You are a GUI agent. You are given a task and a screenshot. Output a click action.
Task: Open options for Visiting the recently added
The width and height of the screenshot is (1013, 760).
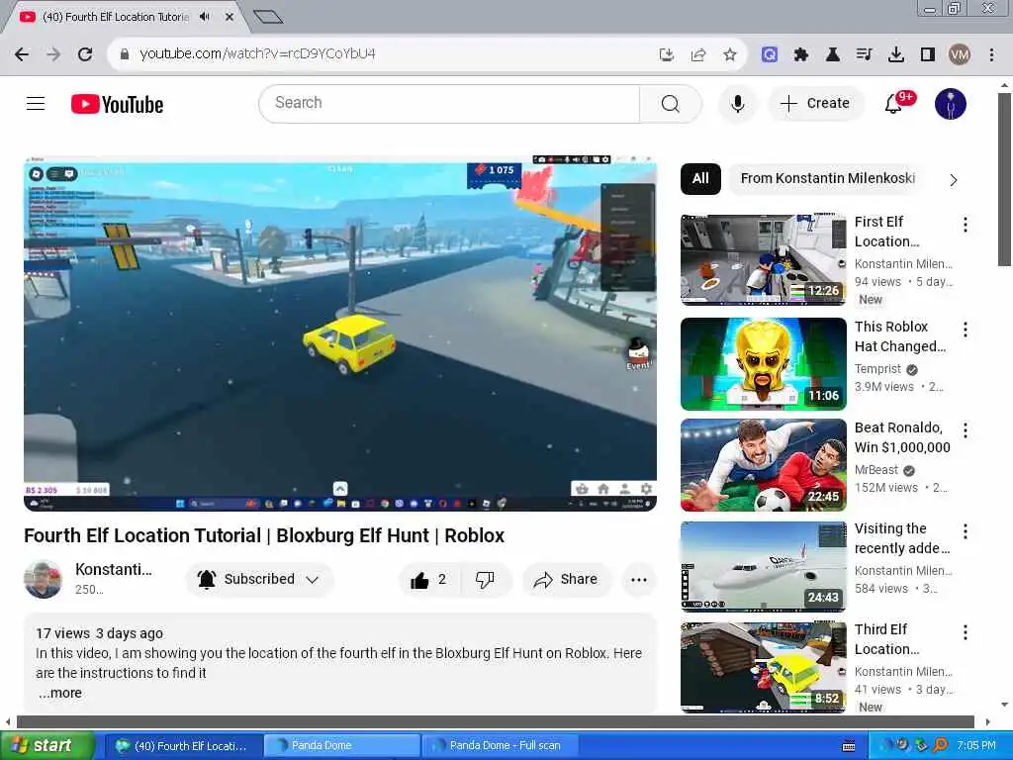(x=966, y=531)
